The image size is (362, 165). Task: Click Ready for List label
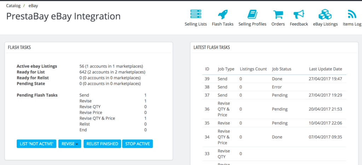[x=31, y=72]
